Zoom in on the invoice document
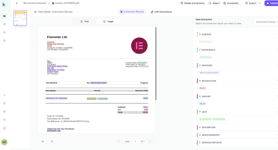The image size is (278, 150). point(43,141)
